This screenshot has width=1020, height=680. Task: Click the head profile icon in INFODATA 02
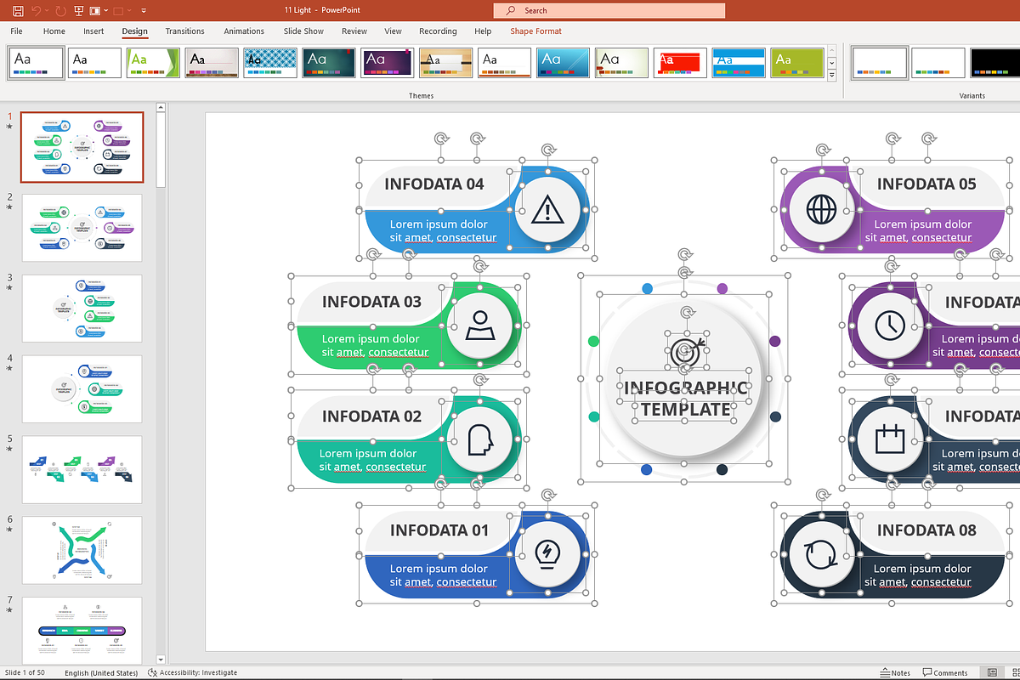click(480, 440)
